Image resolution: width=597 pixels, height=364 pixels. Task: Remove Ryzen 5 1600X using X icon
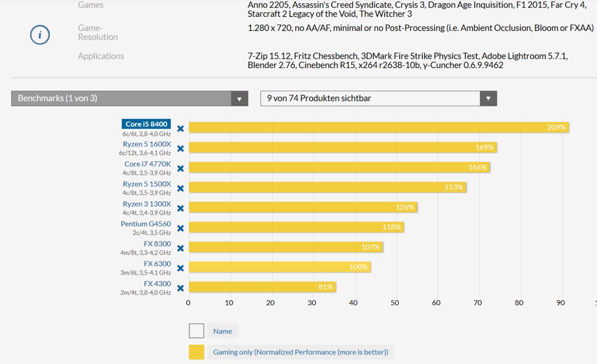180,148
